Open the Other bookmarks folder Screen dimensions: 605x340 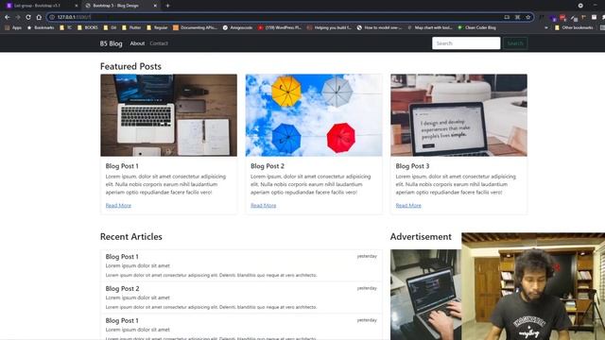[574, 27]
